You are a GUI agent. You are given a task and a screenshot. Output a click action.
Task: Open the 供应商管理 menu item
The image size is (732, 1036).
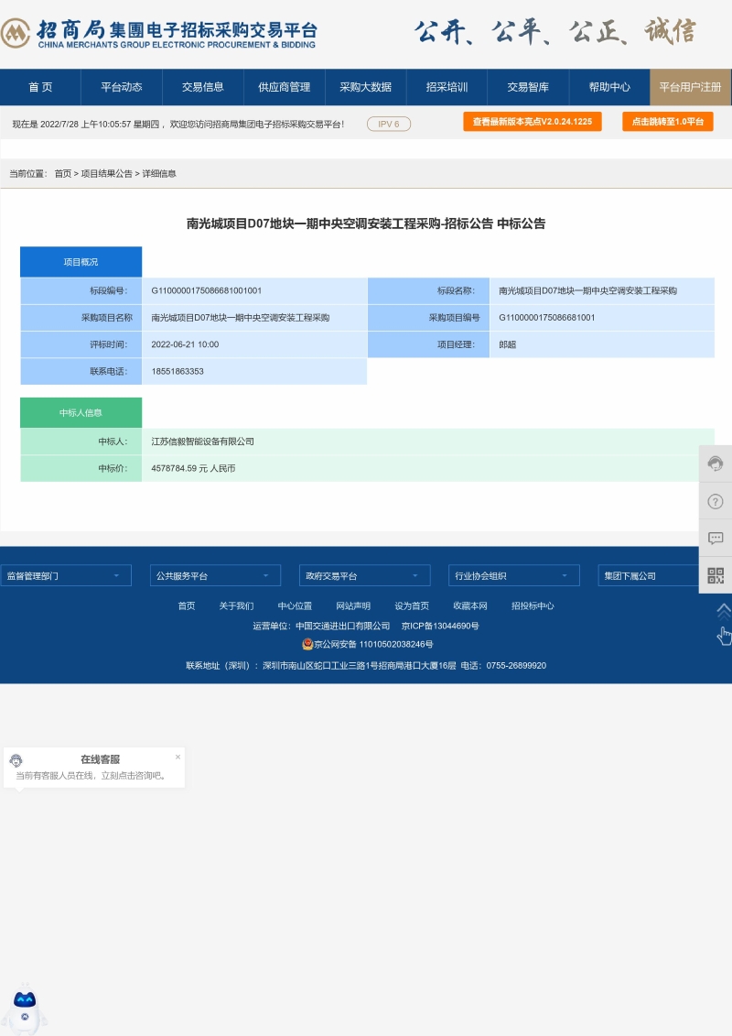[x=284, y=87]
